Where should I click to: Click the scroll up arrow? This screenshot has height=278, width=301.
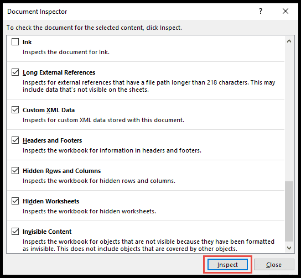click(289, 41)
